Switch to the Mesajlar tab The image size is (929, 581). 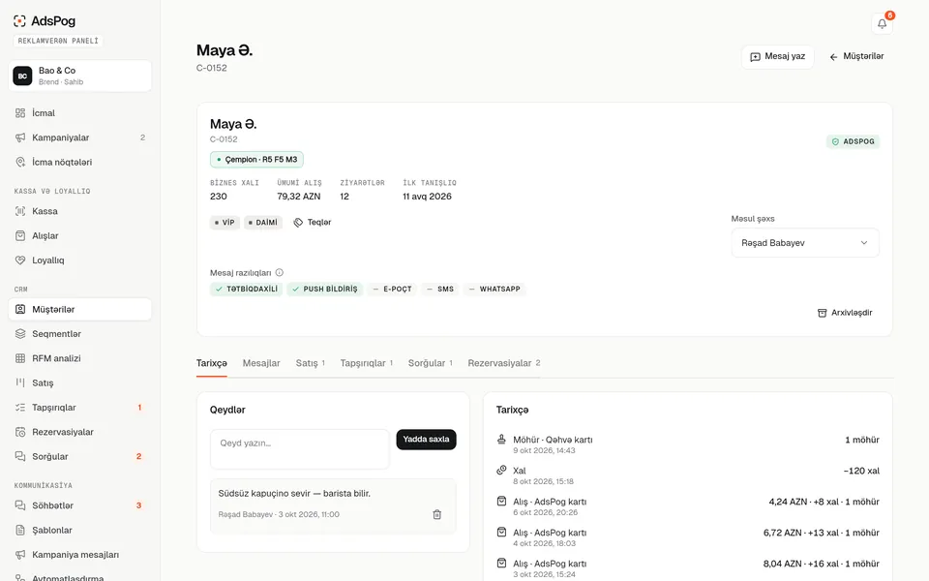pyautogui.click(x=261, y=363)
